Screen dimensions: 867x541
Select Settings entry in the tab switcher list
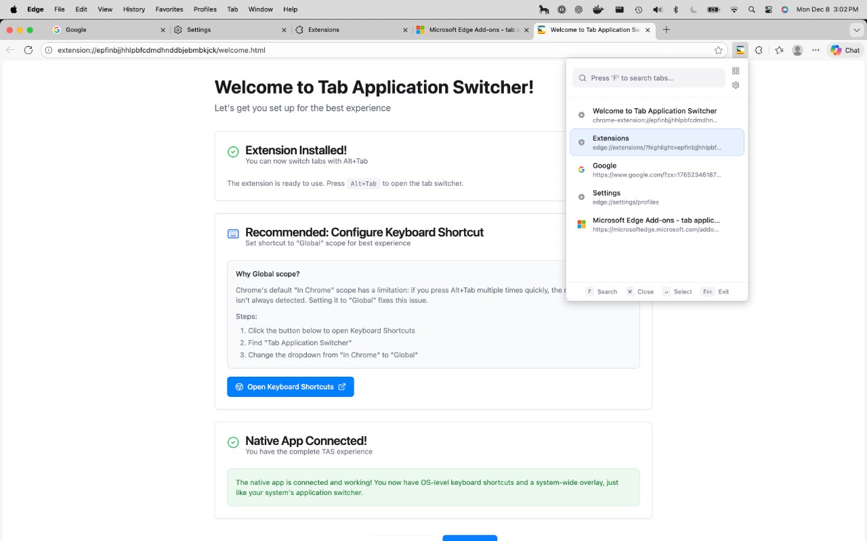(x=656, y=197)
